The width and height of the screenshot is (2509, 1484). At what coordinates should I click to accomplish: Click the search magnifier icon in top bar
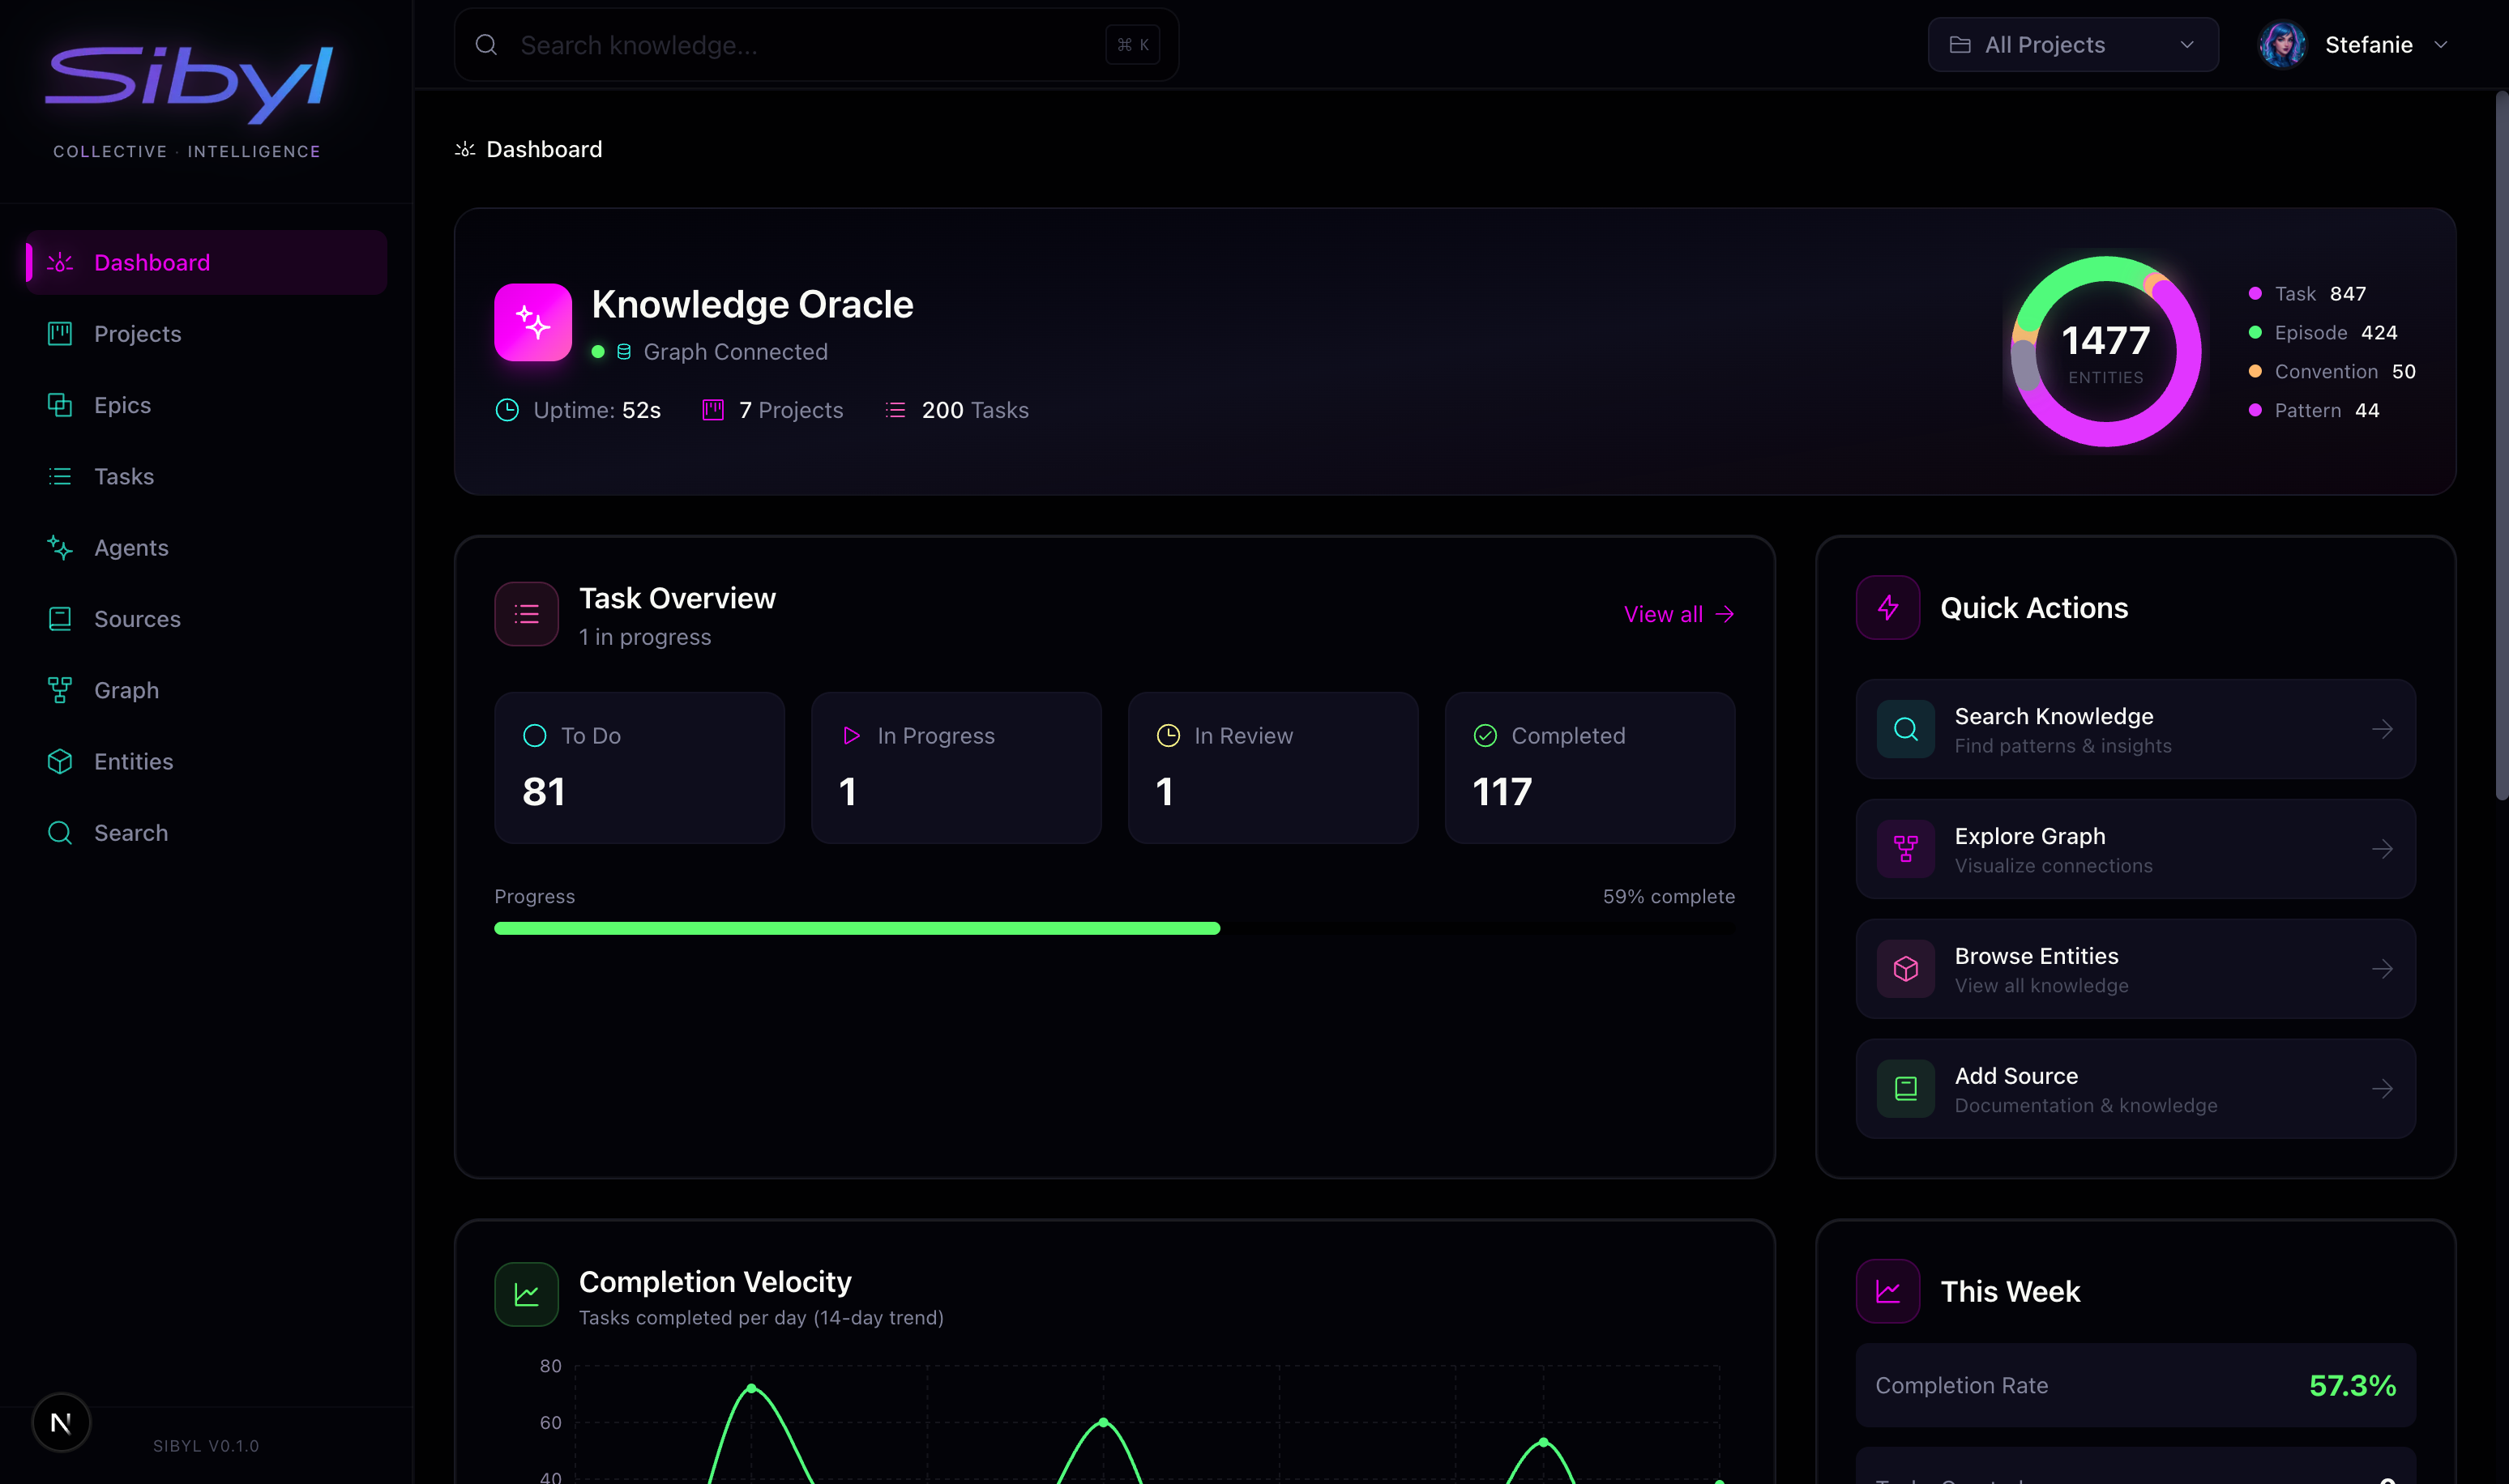point(486,45)
